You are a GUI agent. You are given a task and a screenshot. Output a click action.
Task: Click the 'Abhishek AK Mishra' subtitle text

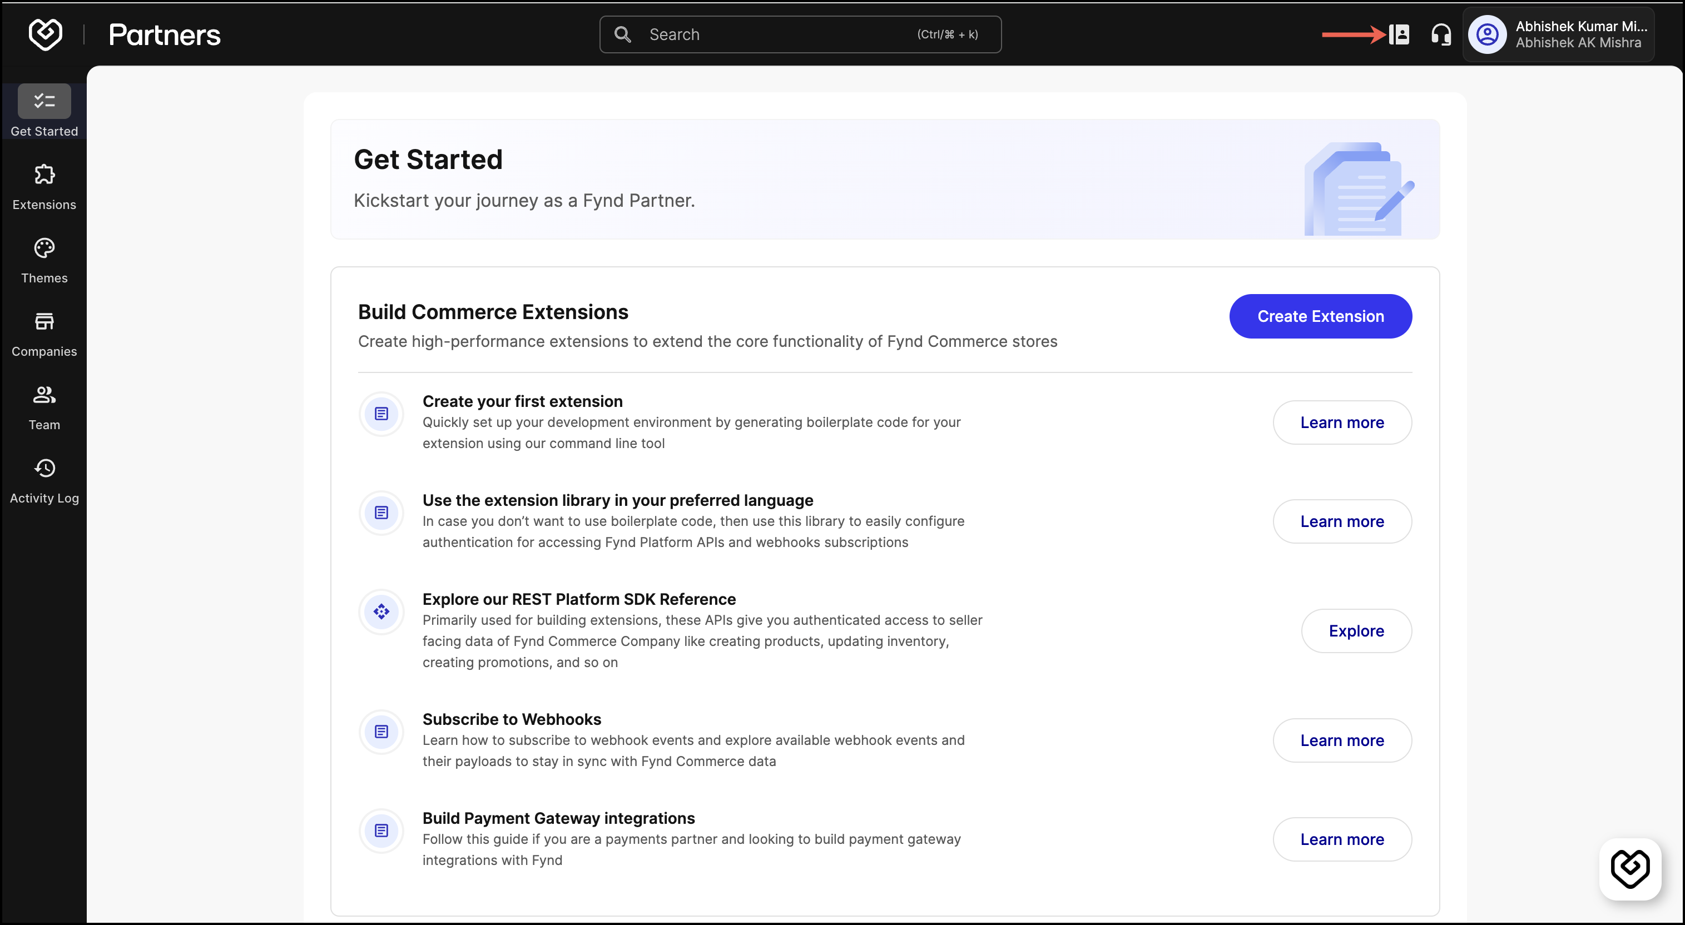pos(1578,43)
